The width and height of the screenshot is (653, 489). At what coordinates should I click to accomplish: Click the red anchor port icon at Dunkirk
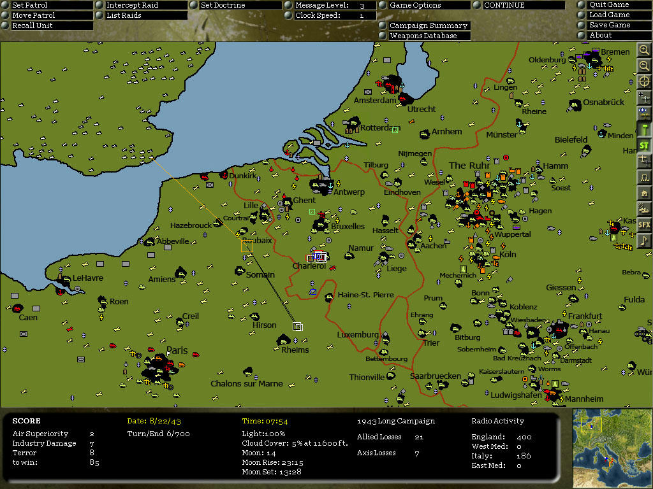(224, 176)
